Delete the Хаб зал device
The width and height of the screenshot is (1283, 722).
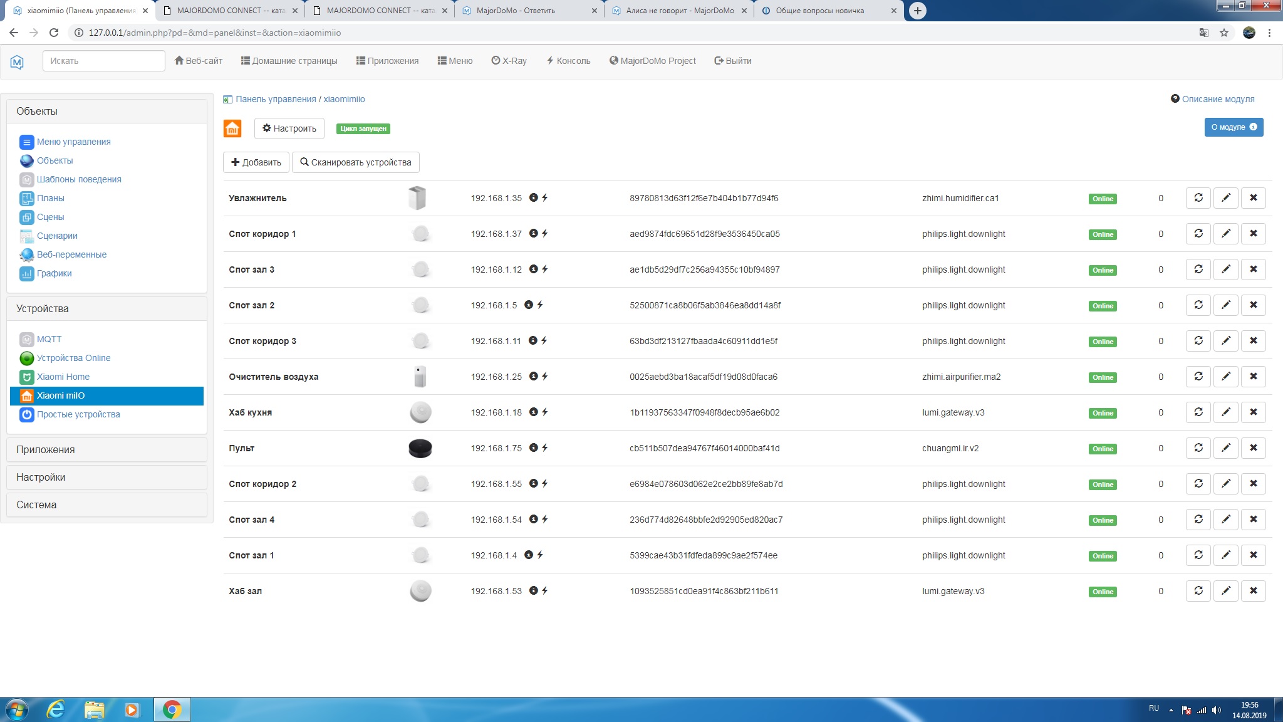click(x=1253, y=591)
